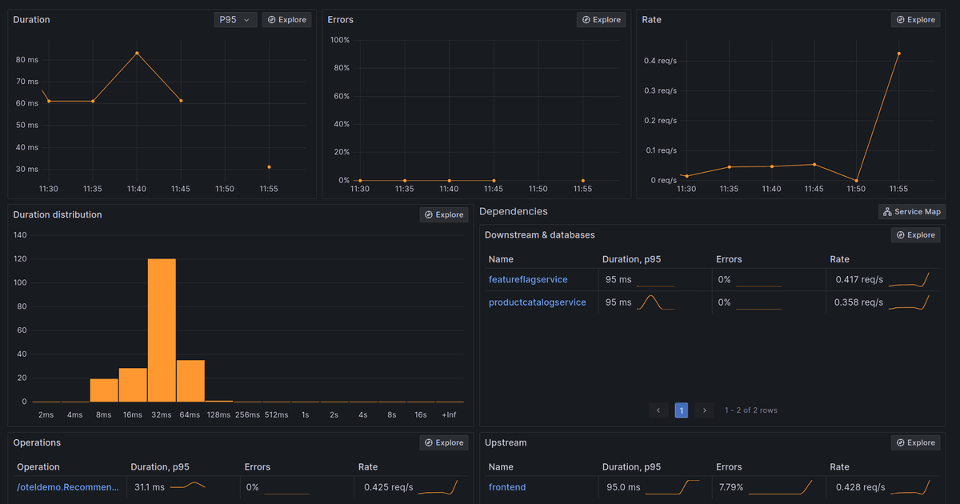The height and width of the screenshot is (504, 960).
Task: Click the 7.79% errors value for frontend
Action: (730, 487)
